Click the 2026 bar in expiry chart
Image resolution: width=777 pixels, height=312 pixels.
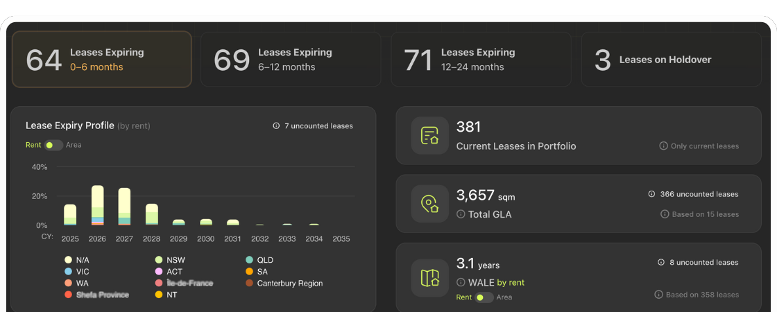[97, 205]
